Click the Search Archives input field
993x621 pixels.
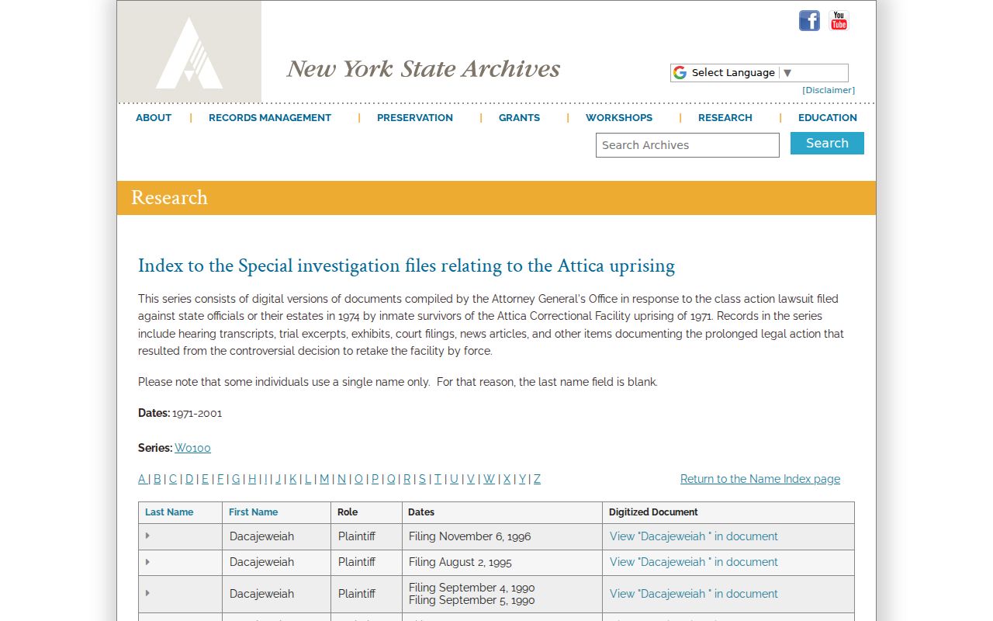coord(687,145)
